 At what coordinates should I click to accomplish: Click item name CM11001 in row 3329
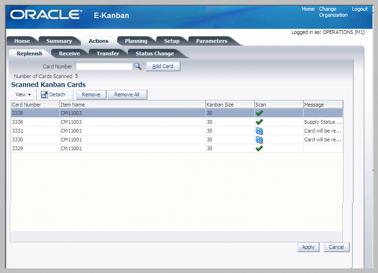coord(71,148)
